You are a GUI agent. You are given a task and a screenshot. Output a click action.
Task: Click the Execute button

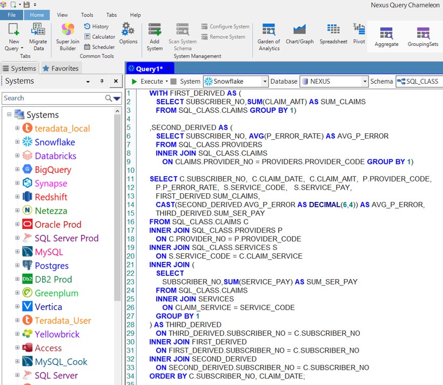(147, 82)
